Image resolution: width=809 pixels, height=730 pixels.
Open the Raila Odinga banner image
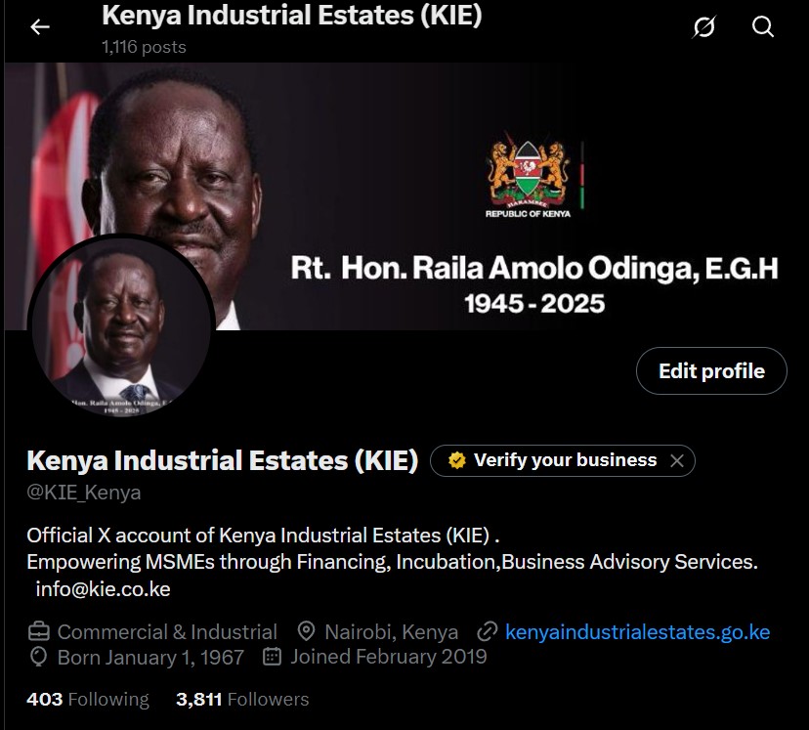406,196
